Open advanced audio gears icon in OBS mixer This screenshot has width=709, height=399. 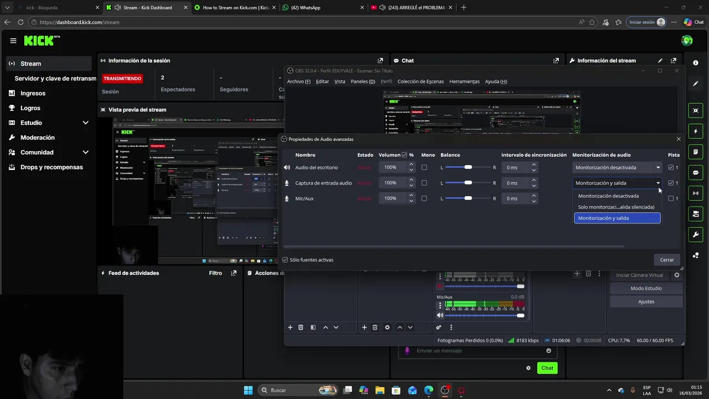(439, 328)
